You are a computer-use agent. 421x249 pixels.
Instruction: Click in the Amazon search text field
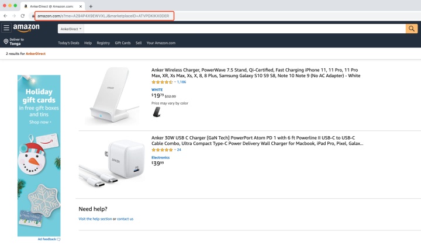tap(244, 29)
